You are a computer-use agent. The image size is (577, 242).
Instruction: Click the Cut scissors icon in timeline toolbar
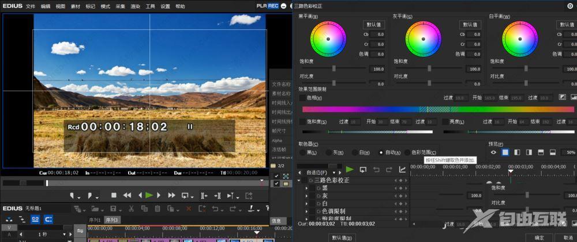click(131, 209)
